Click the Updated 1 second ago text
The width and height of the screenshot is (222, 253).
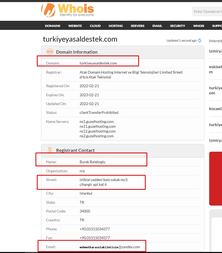(181, 41)
